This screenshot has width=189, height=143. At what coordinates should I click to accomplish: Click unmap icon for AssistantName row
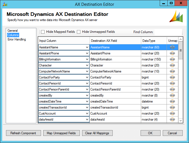tap(172, 47)
